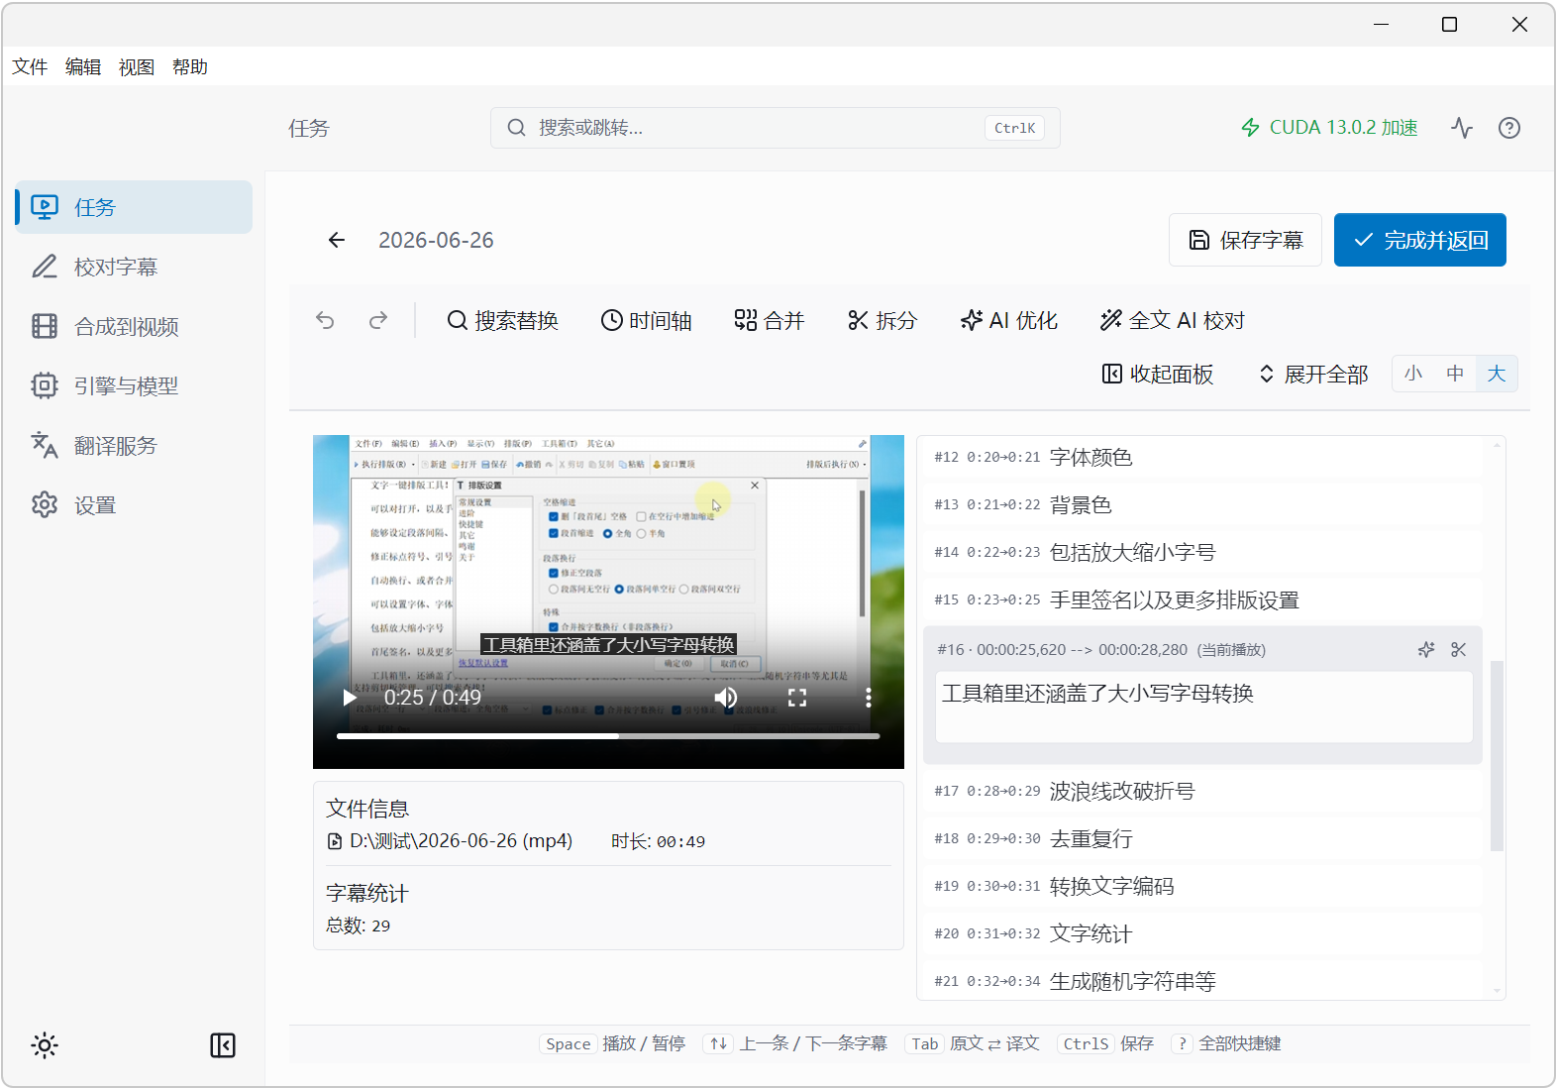Viewport: 1557px width, 1089px height.
Task: Open the 任务 sidebar item
Action: coord(134,207)
